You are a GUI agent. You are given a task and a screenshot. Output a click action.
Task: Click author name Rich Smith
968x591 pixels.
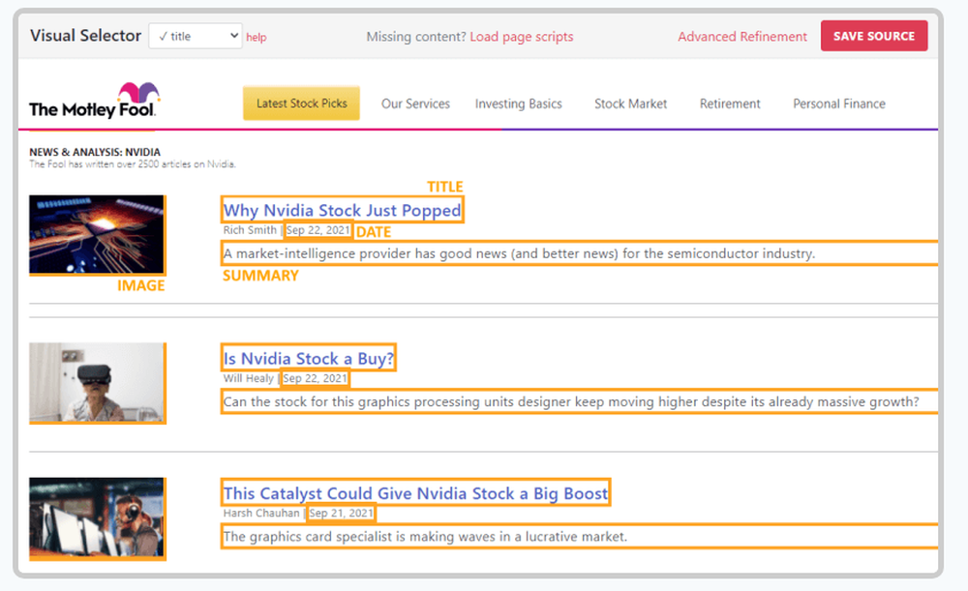(250, 230)
